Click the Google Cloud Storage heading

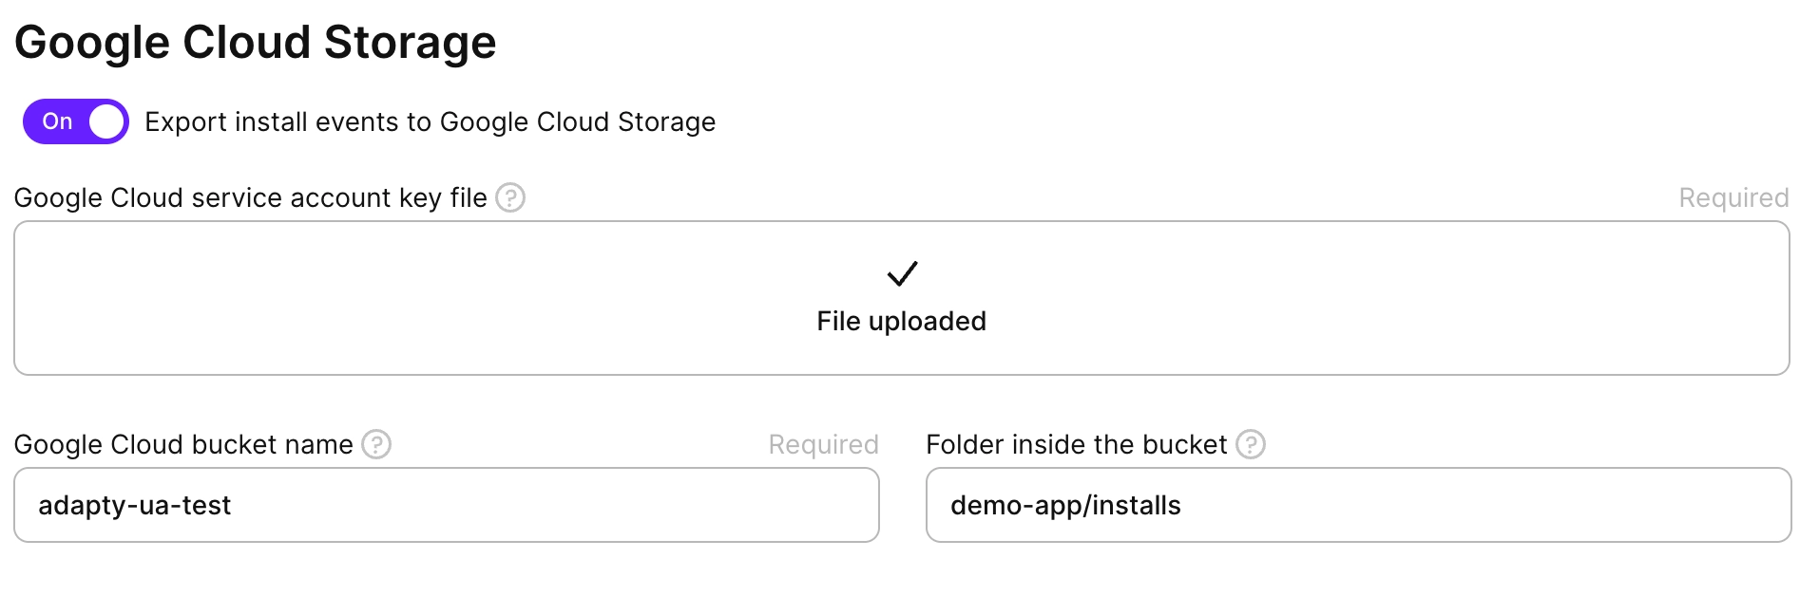tap(255, 41)
